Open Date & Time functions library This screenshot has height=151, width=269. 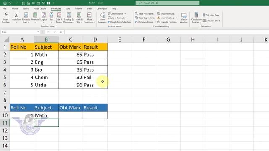[59, 18]
